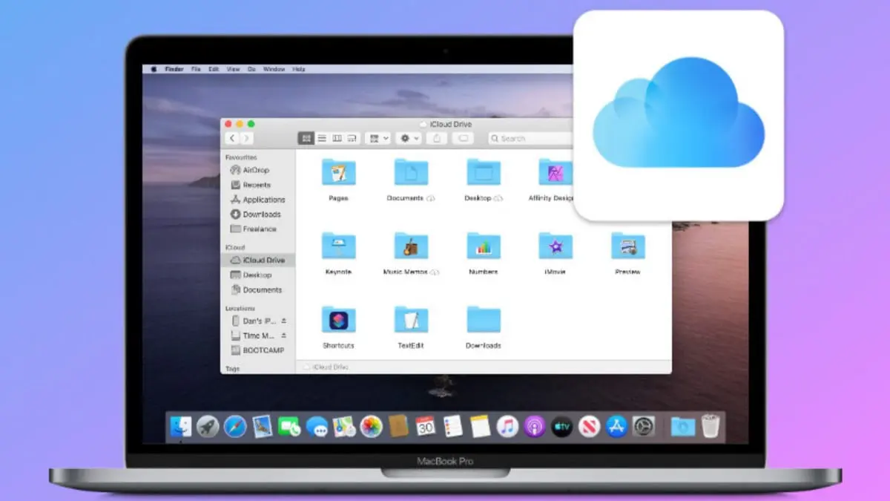Select Dan's iPhone device in sidebar Locations

[252, 321]
